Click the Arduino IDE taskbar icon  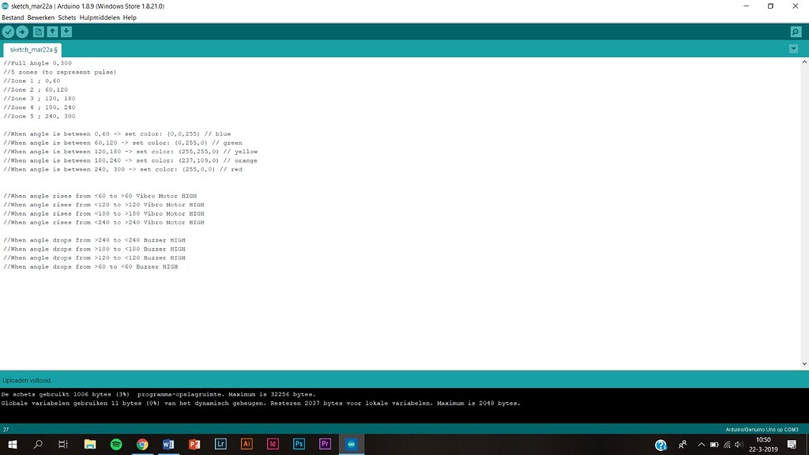pos(352,444)
